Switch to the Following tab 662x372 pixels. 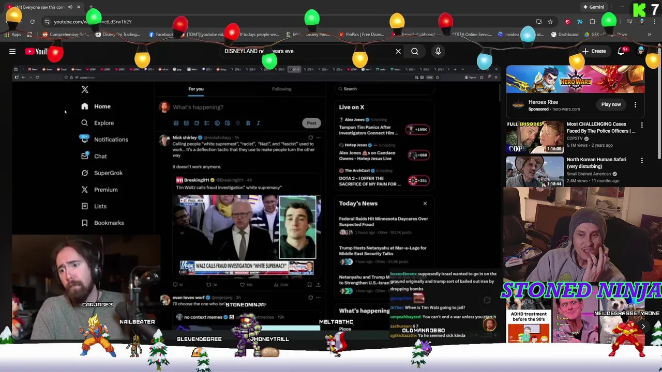pyautogui.click(x=282, y=89)
